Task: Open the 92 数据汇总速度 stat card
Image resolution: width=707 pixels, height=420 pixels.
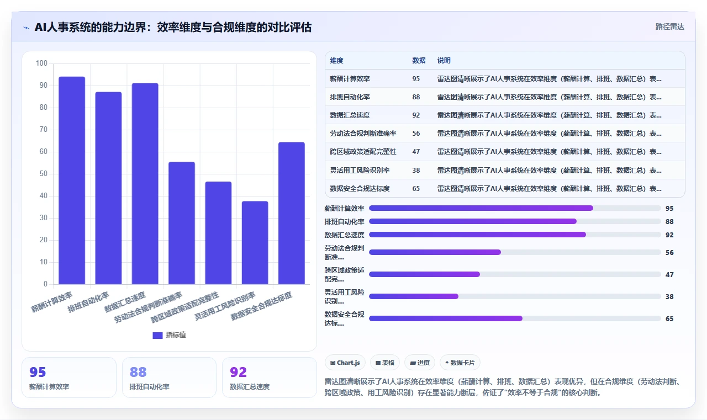Action: 269,378
